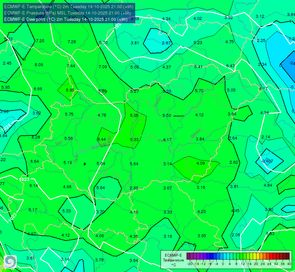
Task: Click the 2.45 dew point value
Action: tap(7, 63)
